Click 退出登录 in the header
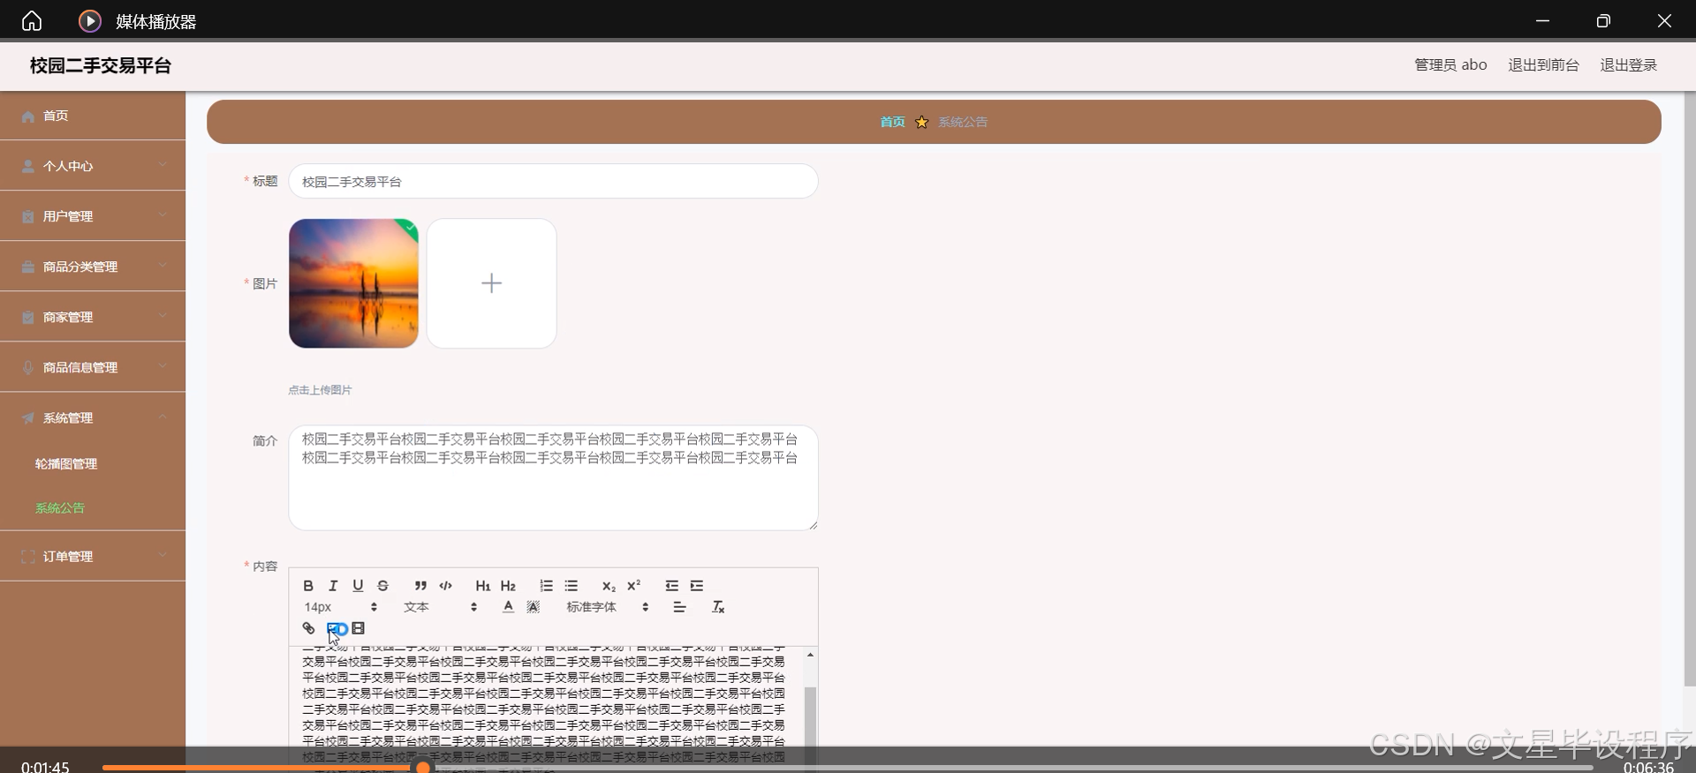Viewport: 1696px width, 773px height. 1628,65
